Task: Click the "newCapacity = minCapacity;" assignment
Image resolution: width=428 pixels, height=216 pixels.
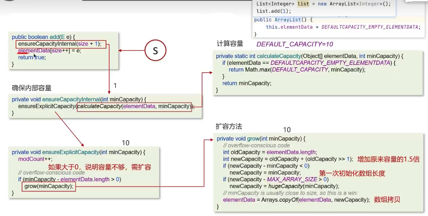Action: pyautogui.click(x=265, y=172)
